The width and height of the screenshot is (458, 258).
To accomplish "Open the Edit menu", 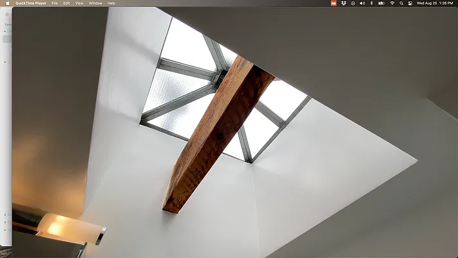I will [66, 3].
